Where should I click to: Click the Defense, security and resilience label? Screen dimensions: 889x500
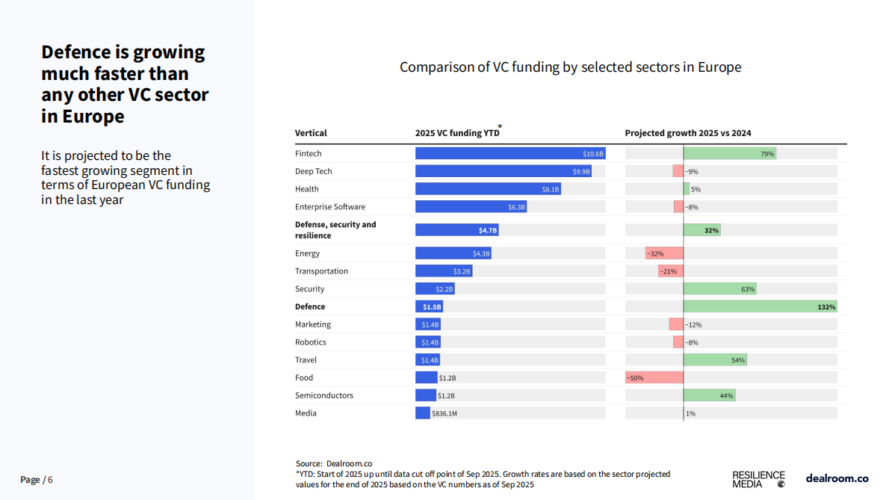click(x=335, y=229)
